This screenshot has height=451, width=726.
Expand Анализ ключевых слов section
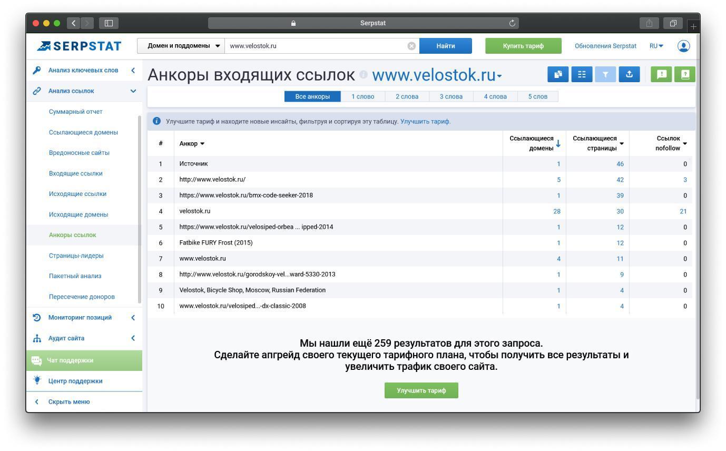click(x=133, y=70)
